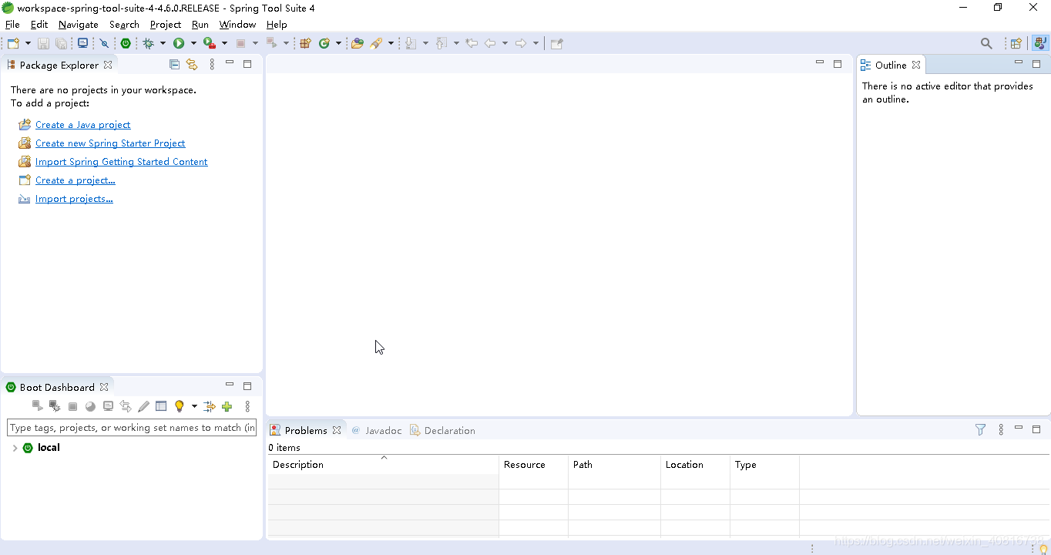
Task: Click Open Browser globe icon in Boot Dashboard
Action: pos(90,406)
